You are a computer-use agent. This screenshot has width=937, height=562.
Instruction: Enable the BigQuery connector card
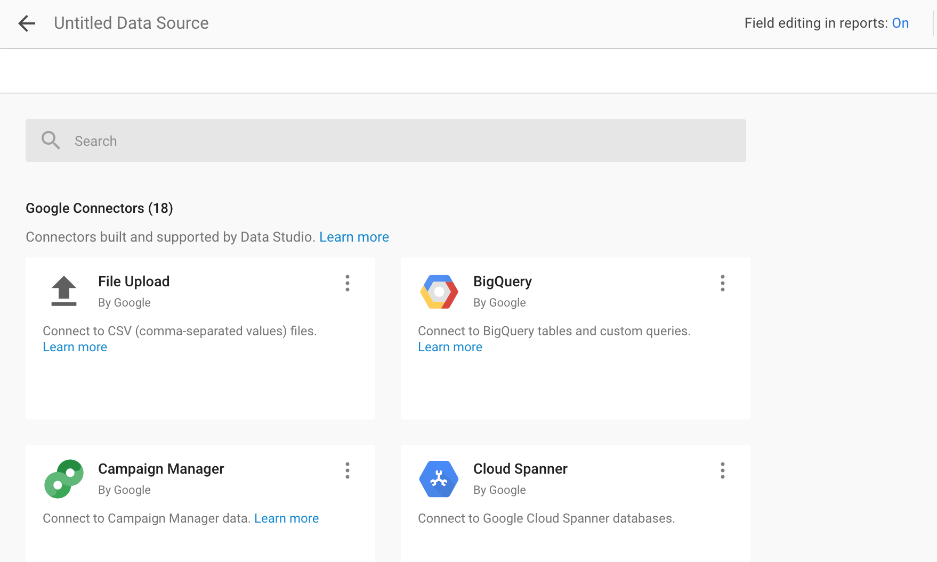click(575, 338)
